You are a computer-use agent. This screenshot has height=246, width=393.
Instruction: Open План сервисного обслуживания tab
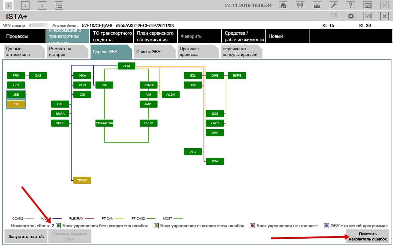(155, 36)
